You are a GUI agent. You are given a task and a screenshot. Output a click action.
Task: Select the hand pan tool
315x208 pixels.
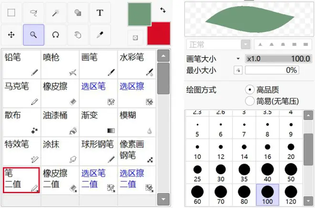[x=78, y=35]
